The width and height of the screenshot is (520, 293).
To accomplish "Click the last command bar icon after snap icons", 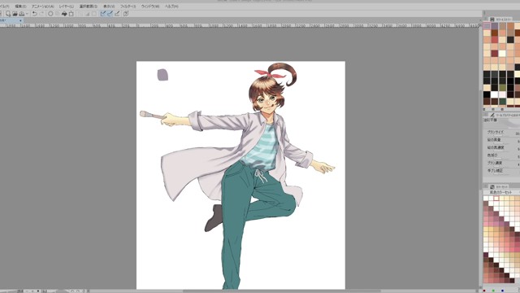I will tap(126, 14).
